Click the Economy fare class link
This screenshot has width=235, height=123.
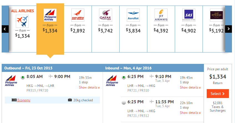[x=24, y=100]
